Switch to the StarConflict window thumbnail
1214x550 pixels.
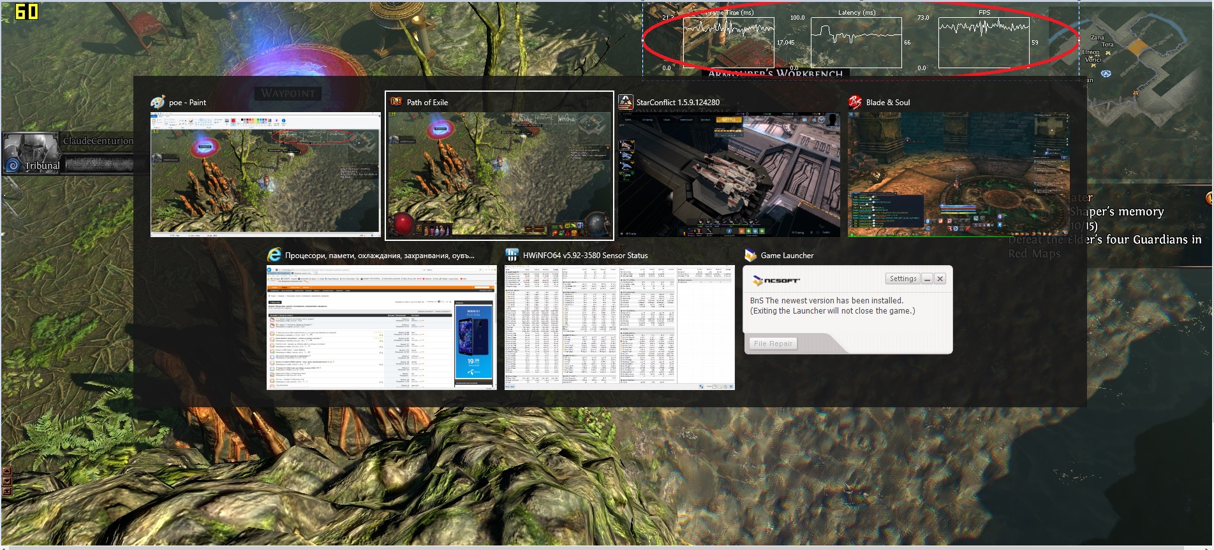729,175
